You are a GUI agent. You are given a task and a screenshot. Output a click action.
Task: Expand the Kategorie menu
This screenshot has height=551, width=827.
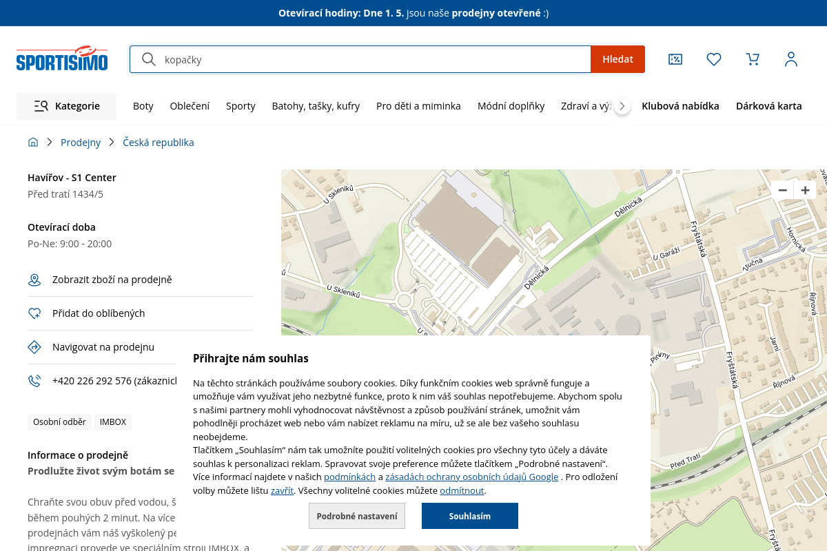(x=67, y=106)
